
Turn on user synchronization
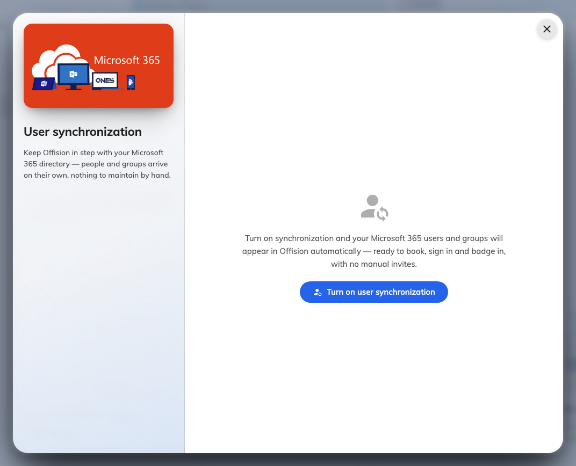373,292
